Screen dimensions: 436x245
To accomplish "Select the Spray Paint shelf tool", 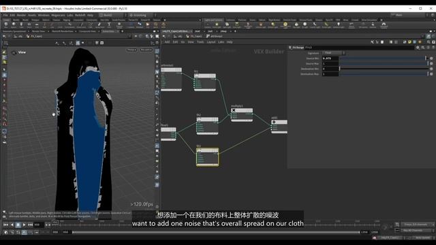I will pyautogui.click(x=99, y=25).
